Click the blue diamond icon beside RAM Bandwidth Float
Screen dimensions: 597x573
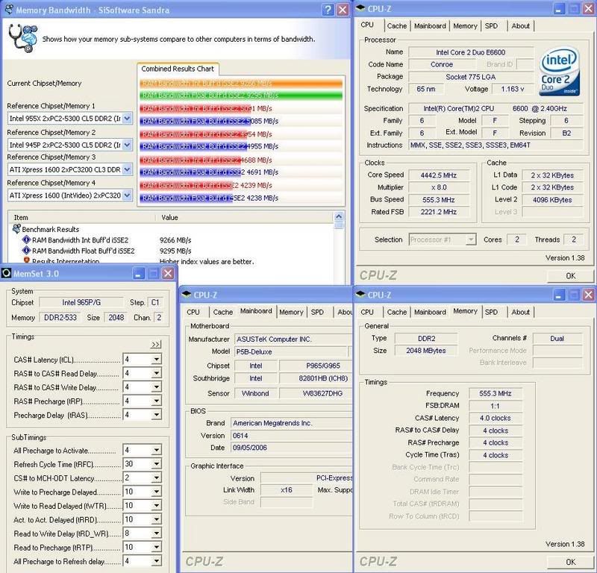(26, 251)
